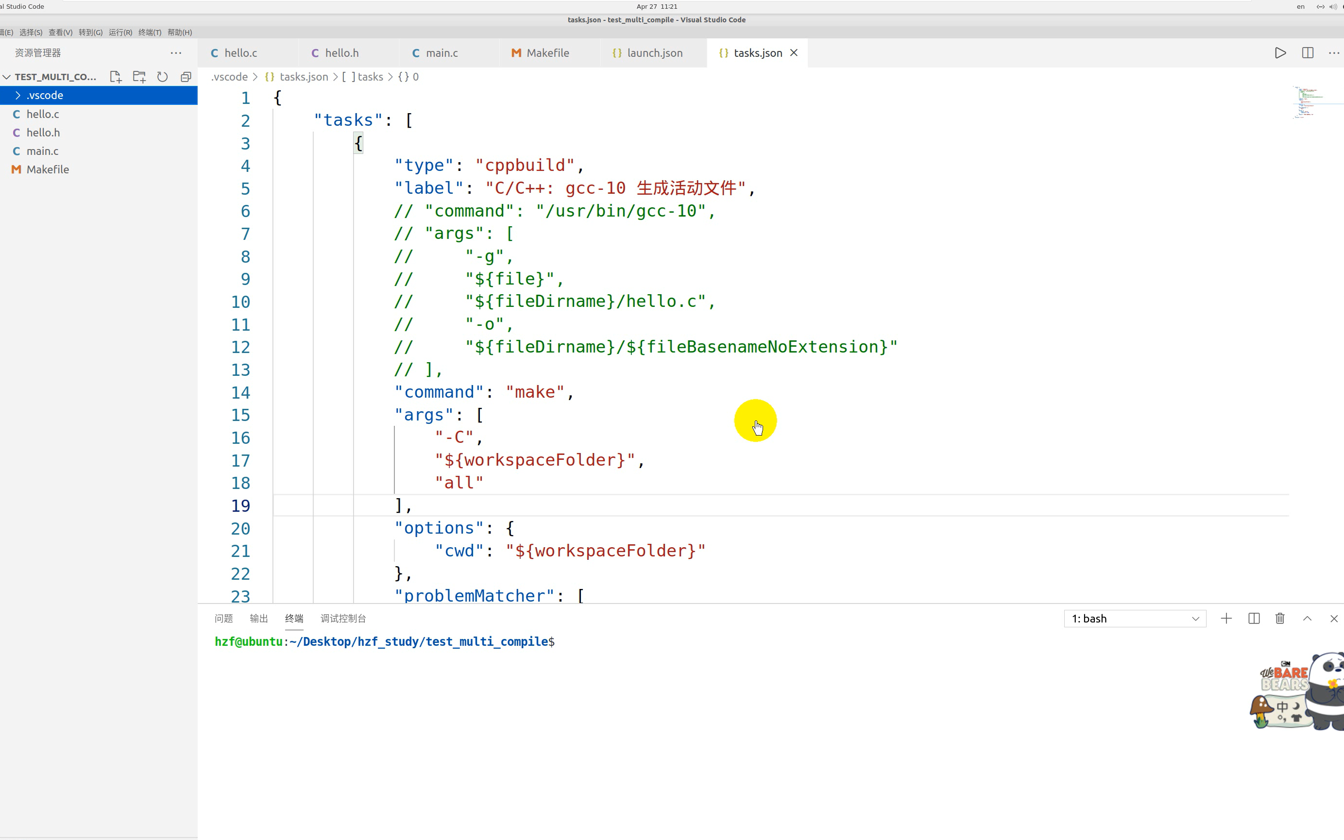Image resolution: width=1344 pixels, height=840 pixels.
Task: Switch to the 调试控制台 panel tab
Action: (343, 618)
